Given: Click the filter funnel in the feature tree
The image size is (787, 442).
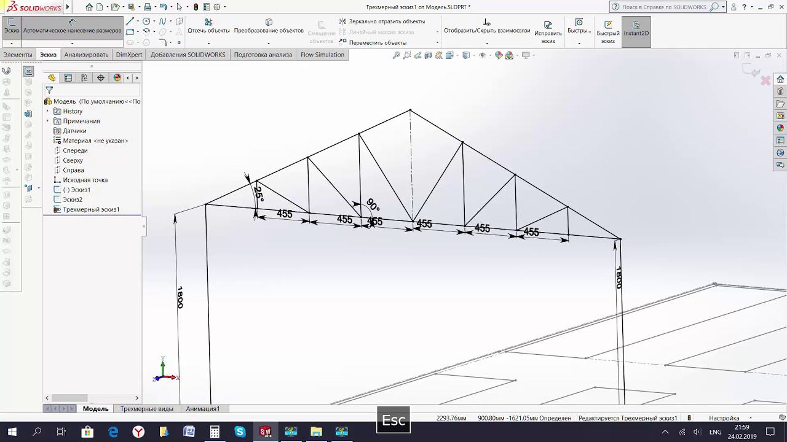Looking at the screenshot, I should tap(49, 90).
